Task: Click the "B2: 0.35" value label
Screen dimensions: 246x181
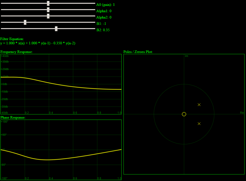Action: (103, 30)
